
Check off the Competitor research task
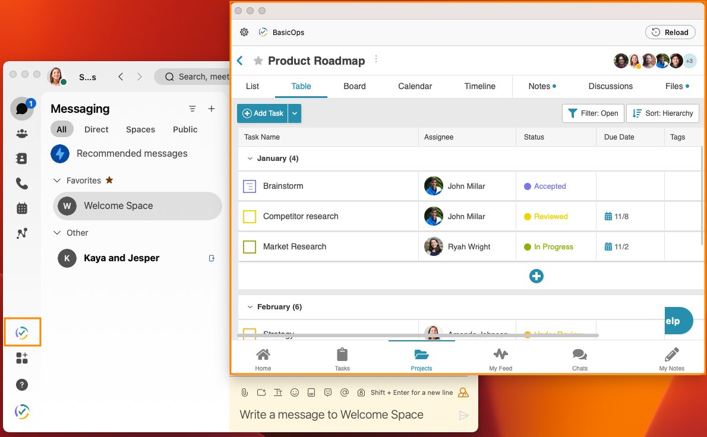point(250,217)
